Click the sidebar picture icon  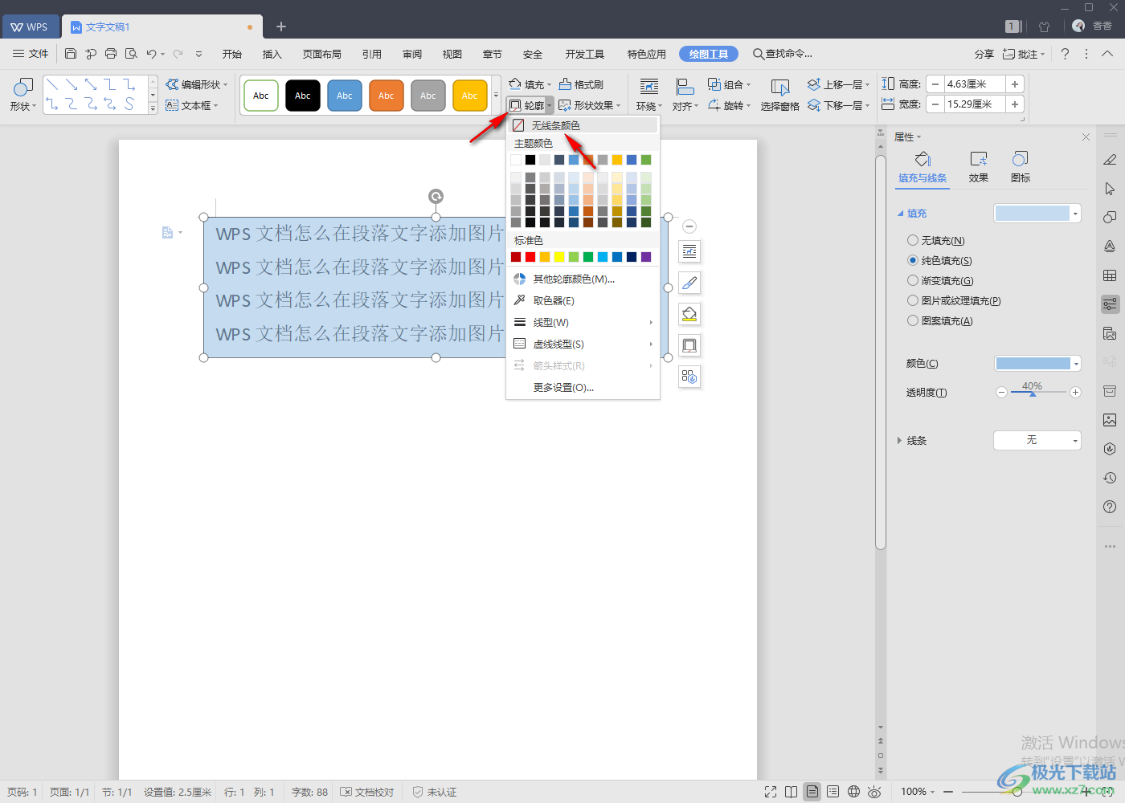[1110, 420]
